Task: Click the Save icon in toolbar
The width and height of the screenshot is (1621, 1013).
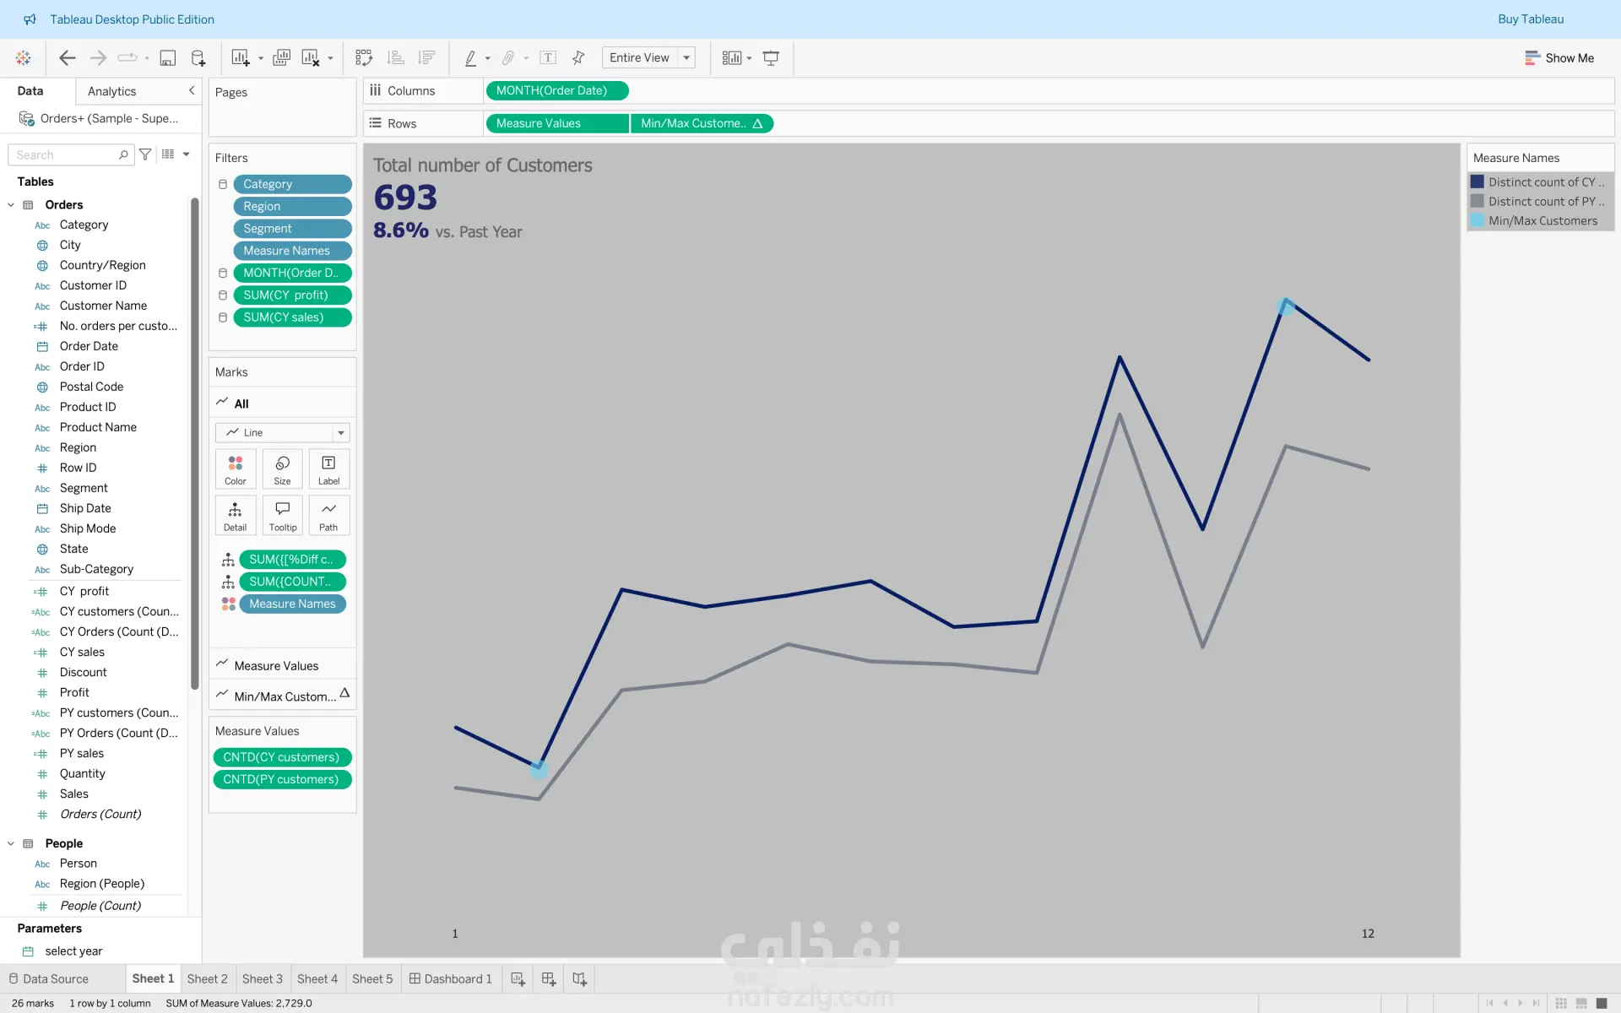Action: tap(167, 57)
